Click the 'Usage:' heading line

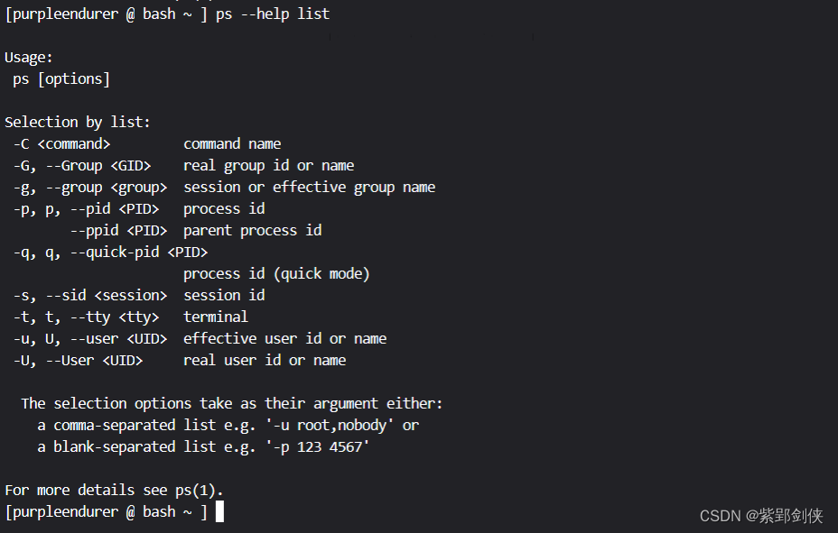click(29, 57)
